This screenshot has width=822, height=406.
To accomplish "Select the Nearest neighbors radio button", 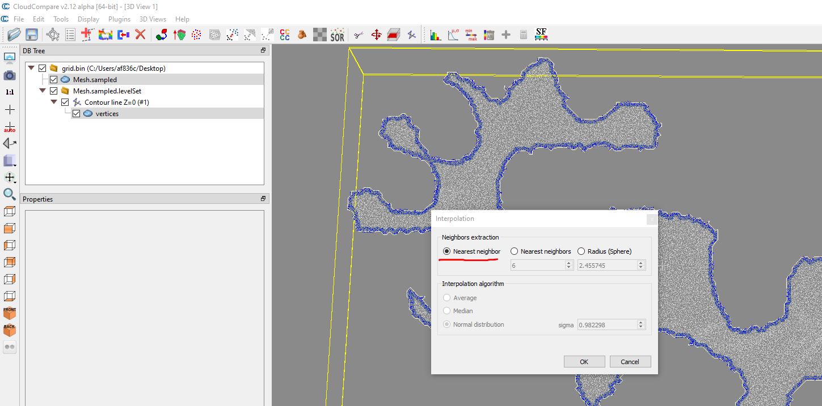I will point(514,251).
